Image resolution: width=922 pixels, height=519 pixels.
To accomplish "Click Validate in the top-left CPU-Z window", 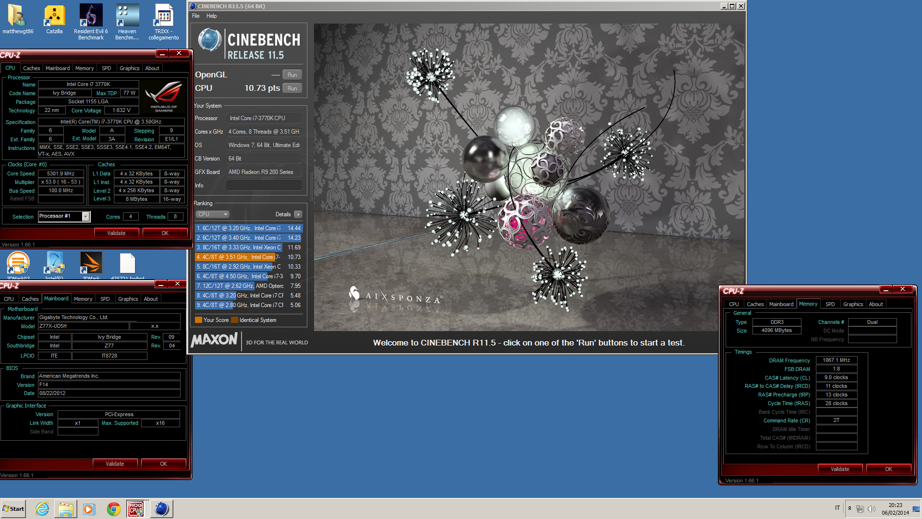I will coord(116,233).
